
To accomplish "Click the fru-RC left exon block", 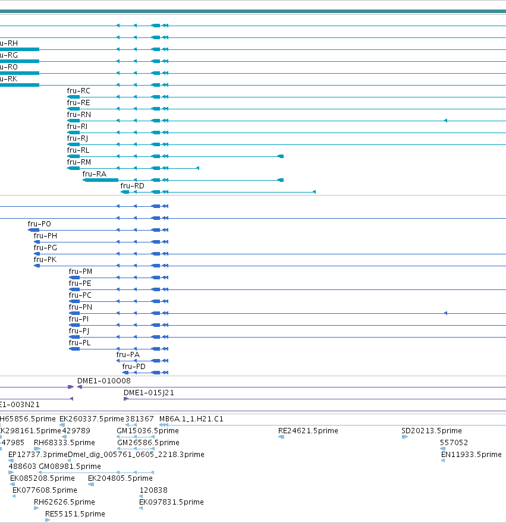I will coord(73,97).
